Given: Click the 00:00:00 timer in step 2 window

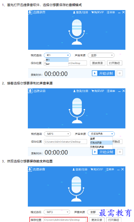Looking at the screenshot, I should pyautogui.click(x=56, y=153).
